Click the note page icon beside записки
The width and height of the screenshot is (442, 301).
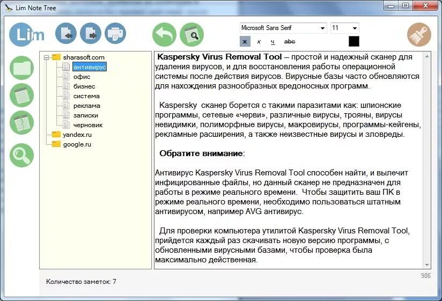[66, 115]
